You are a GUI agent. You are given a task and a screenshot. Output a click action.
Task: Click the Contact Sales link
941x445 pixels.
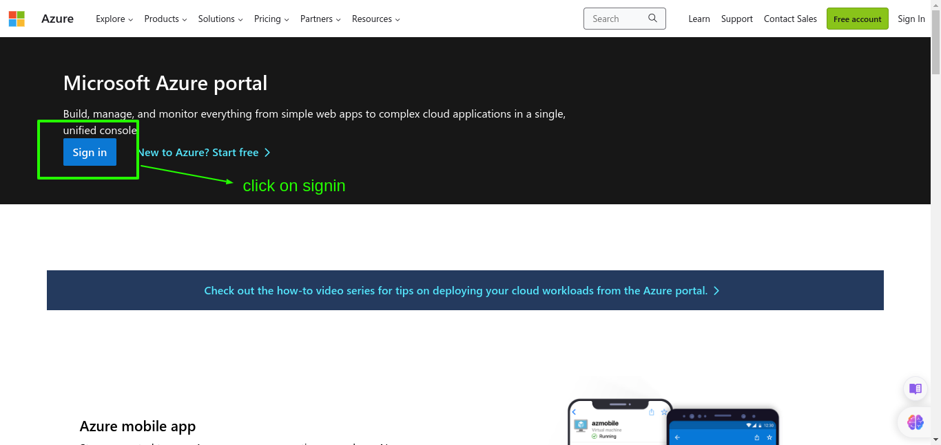point(790,19)
